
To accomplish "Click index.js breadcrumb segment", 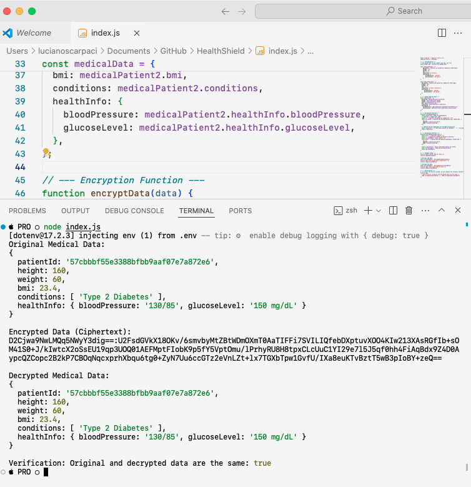I will (x=282, y=51).
